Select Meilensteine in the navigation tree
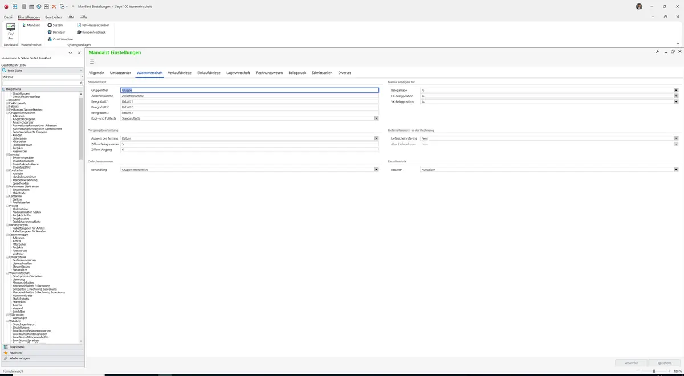 point(21,209)
